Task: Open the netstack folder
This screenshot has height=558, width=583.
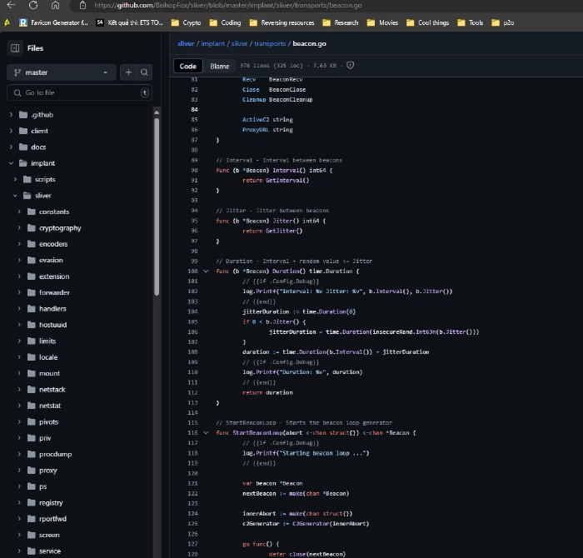Action: point(52,390)
